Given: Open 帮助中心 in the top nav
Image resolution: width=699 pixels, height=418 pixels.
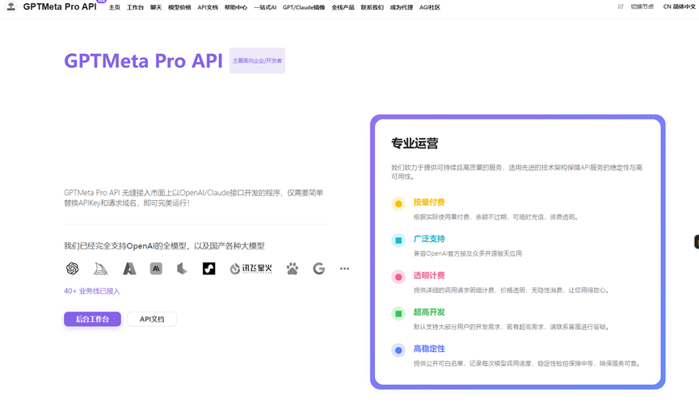Looking at the screenshot, I should tap(236, 7).
